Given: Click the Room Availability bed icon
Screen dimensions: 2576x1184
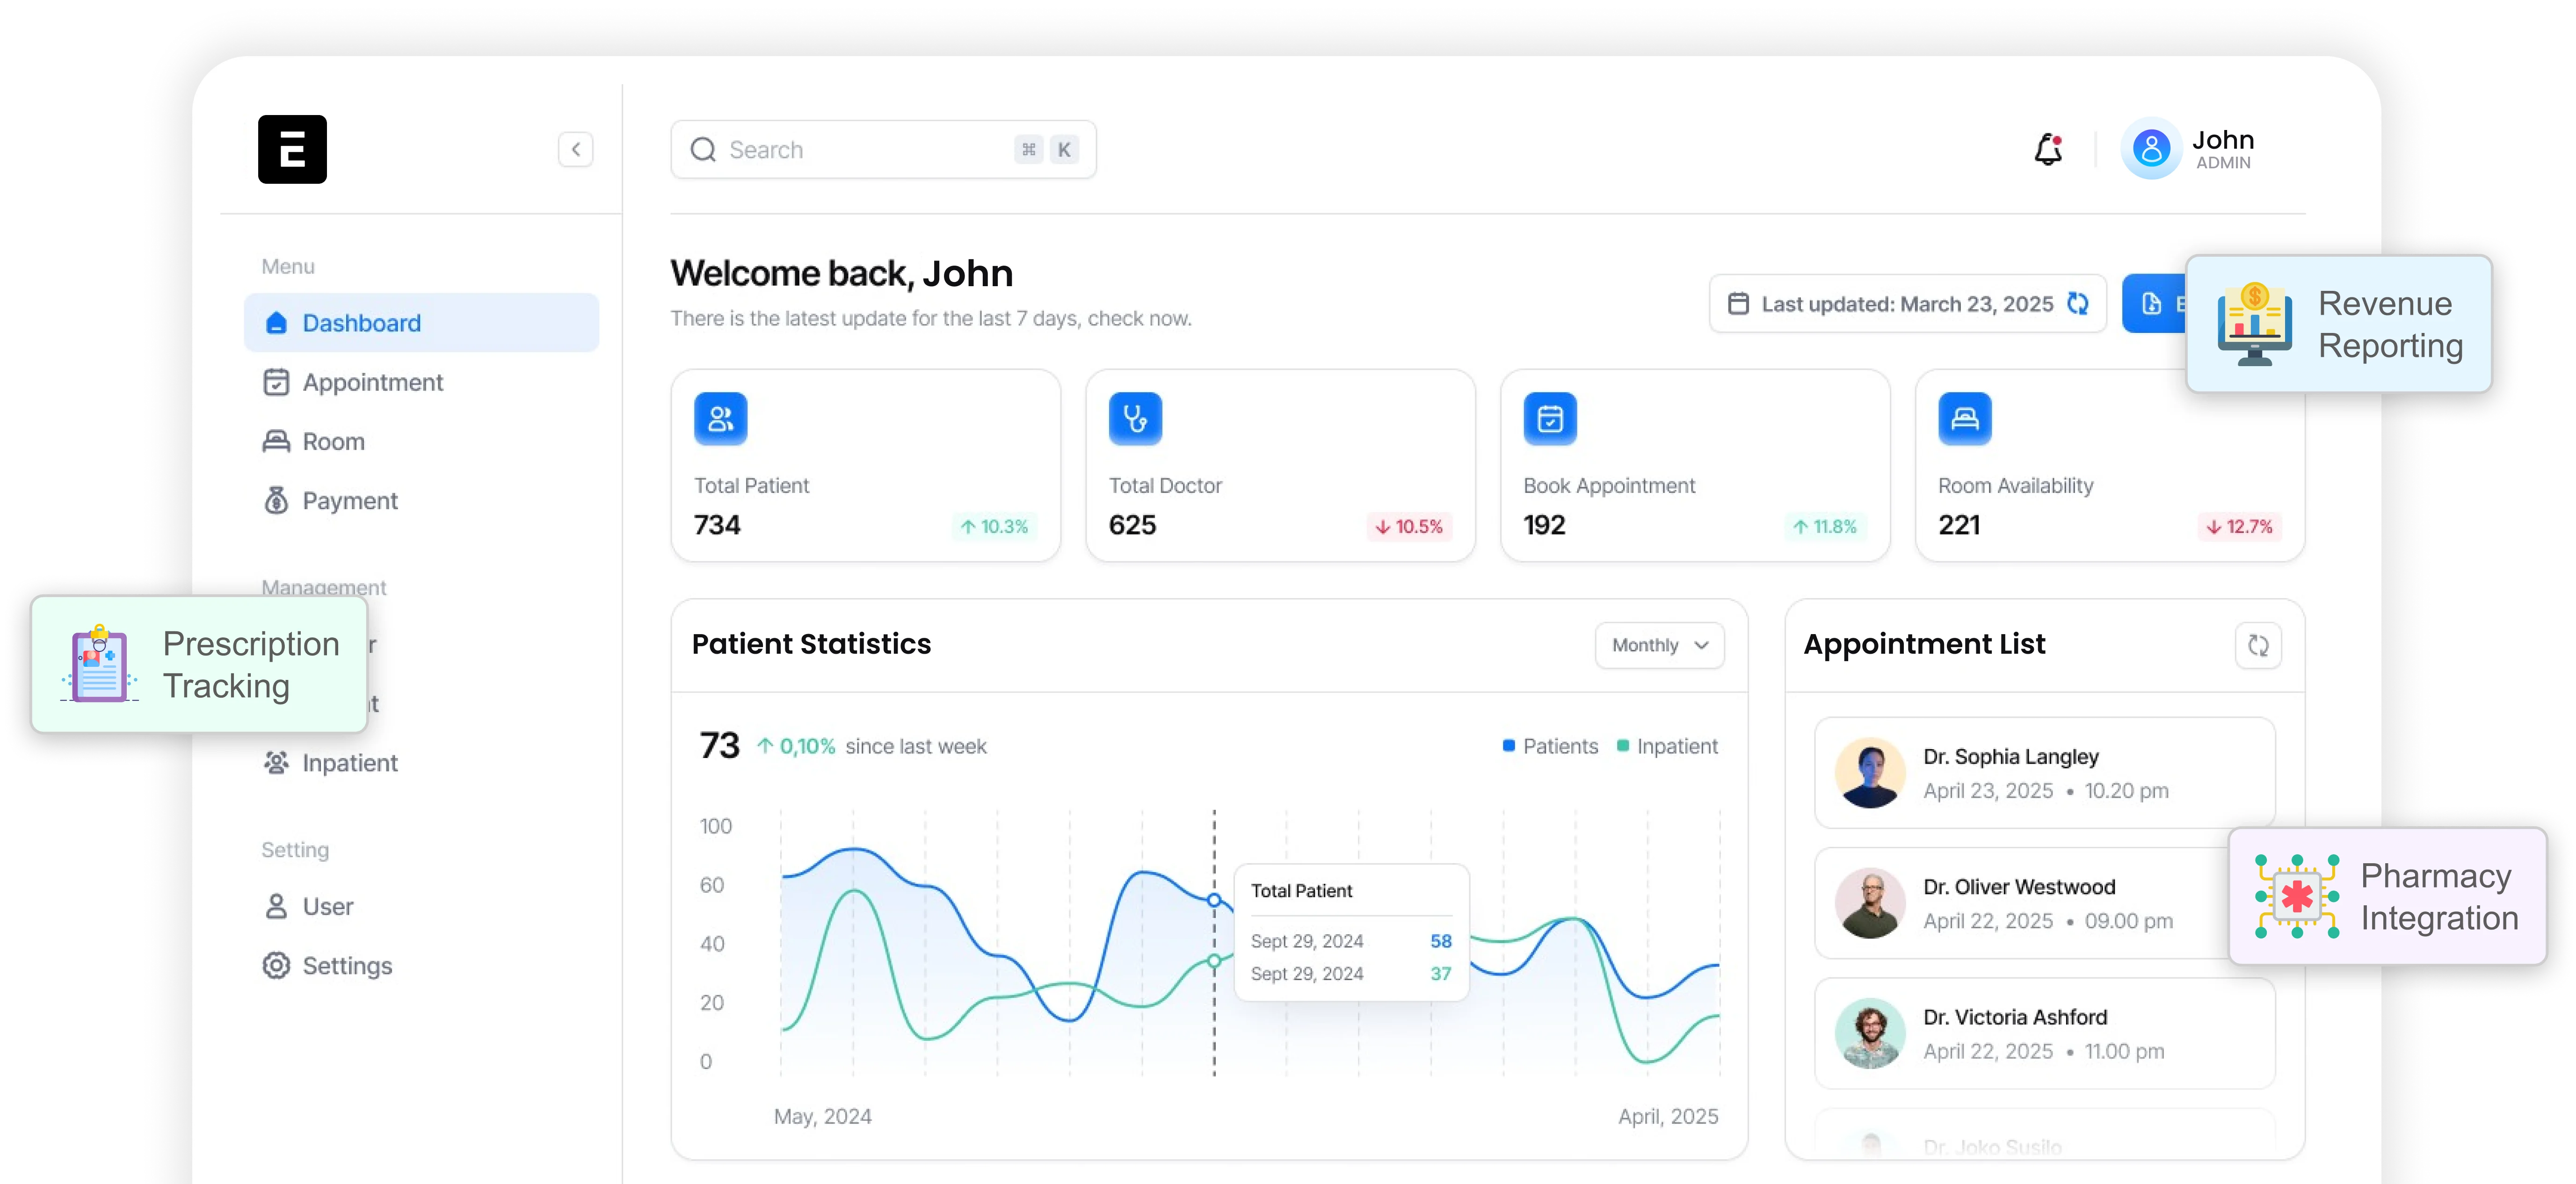Looking at the screenshot, I should point(1964,418).
